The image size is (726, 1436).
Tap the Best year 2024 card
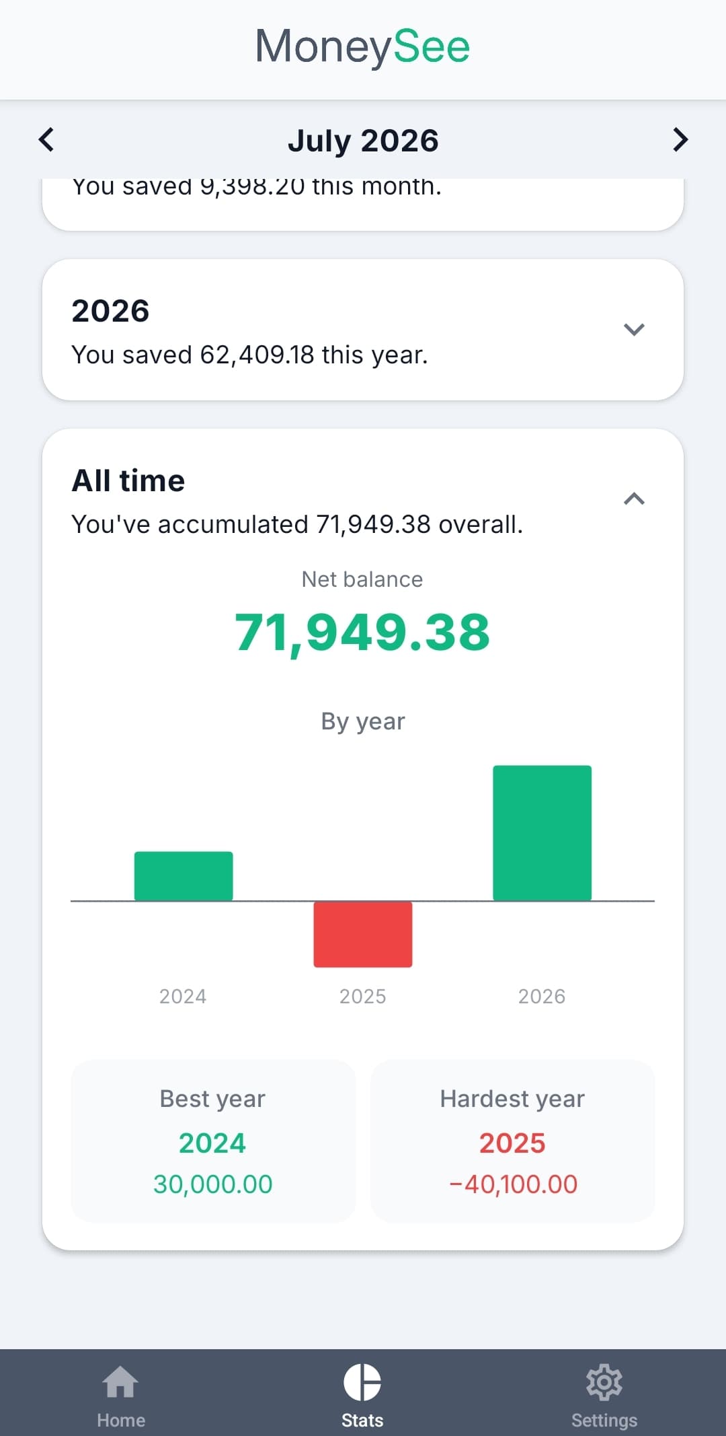[213, 1141]
